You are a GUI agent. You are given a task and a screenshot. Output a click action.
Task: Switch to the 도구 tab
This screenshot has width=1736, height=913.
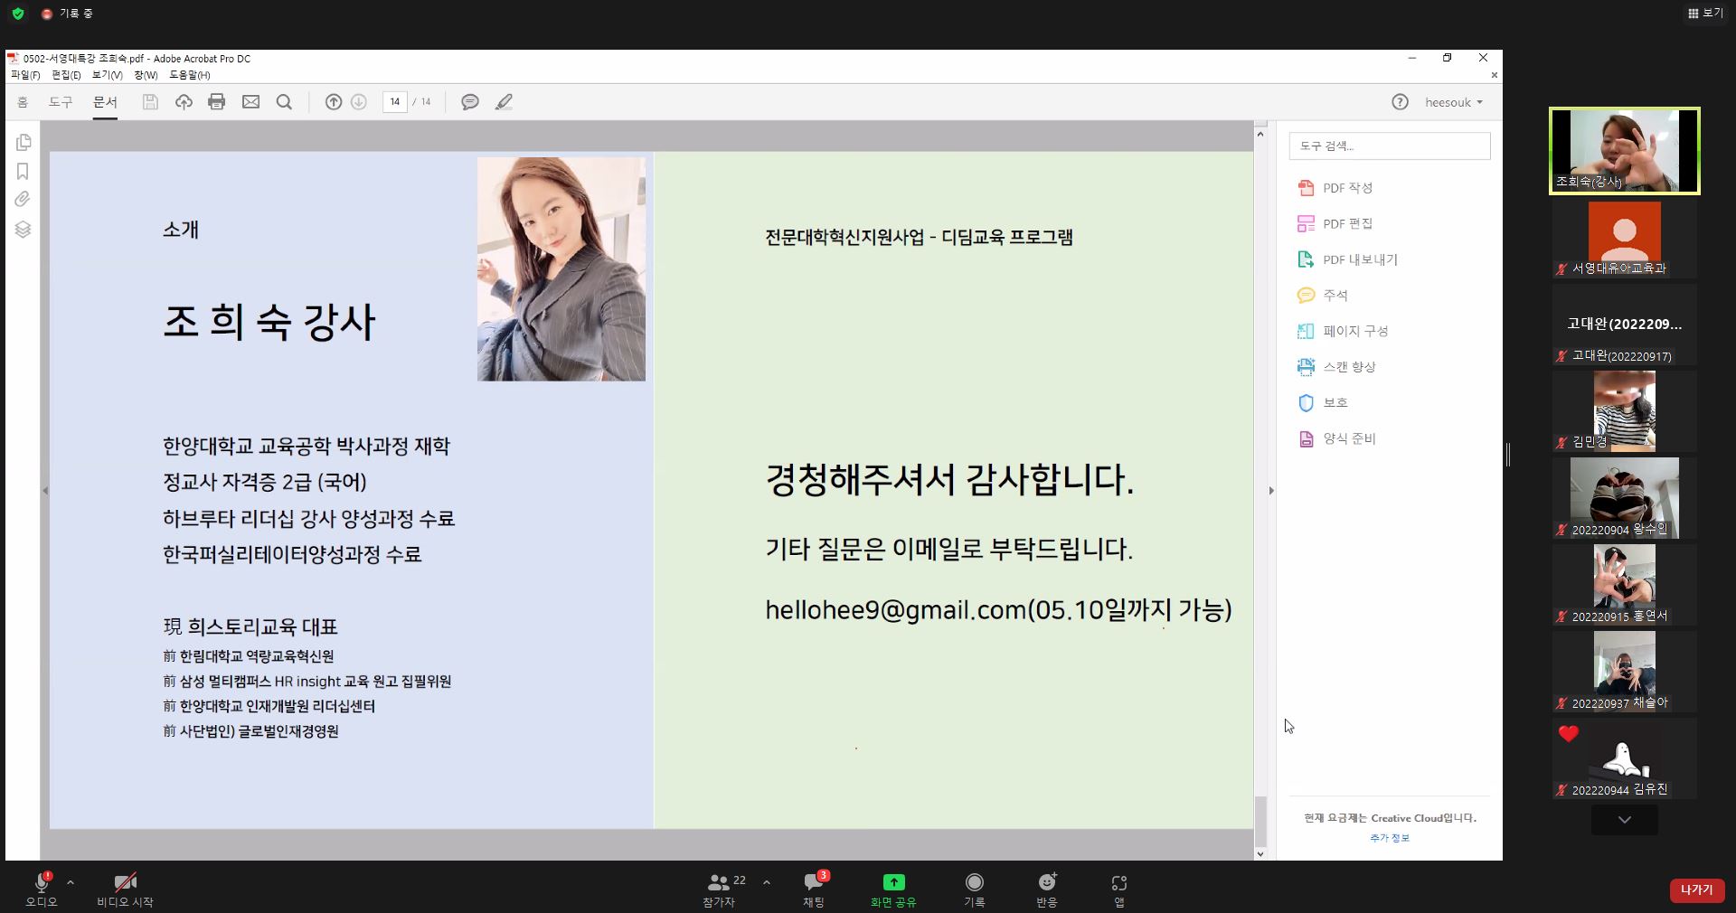pyautogui.click(x=61, y=102)
